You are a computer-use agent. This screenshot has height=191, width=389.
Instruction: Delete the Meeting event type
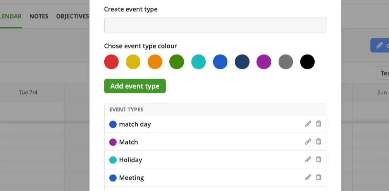click(318, 177)
